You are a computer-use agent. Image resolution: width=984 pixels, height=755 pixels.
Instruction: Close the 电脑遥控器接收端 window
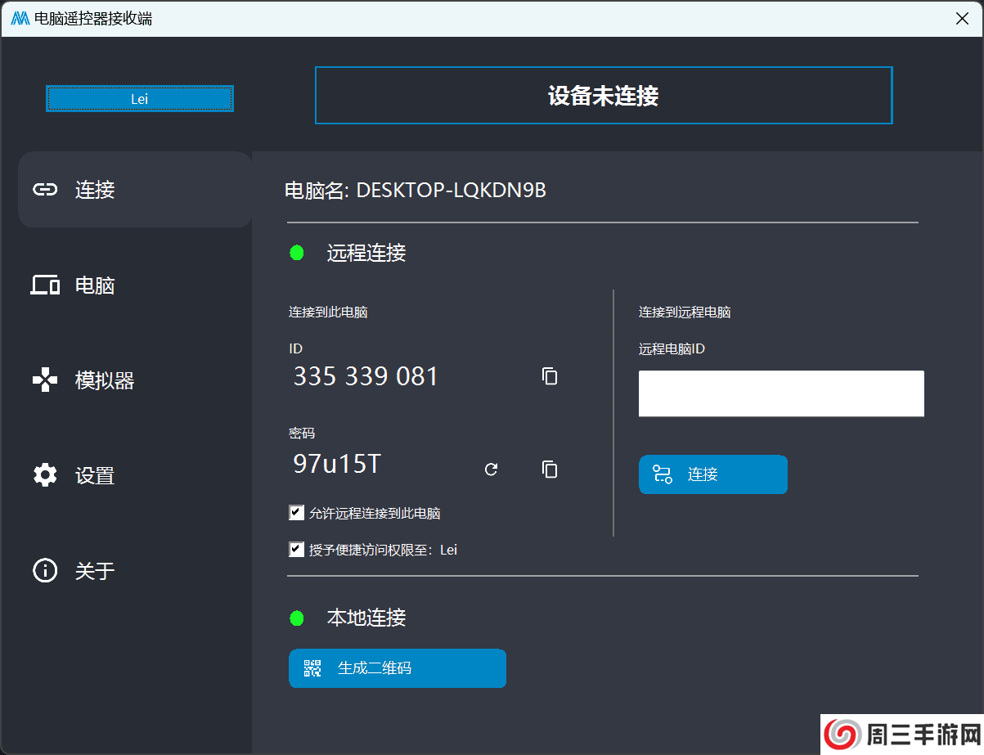[x=962, y=18]
